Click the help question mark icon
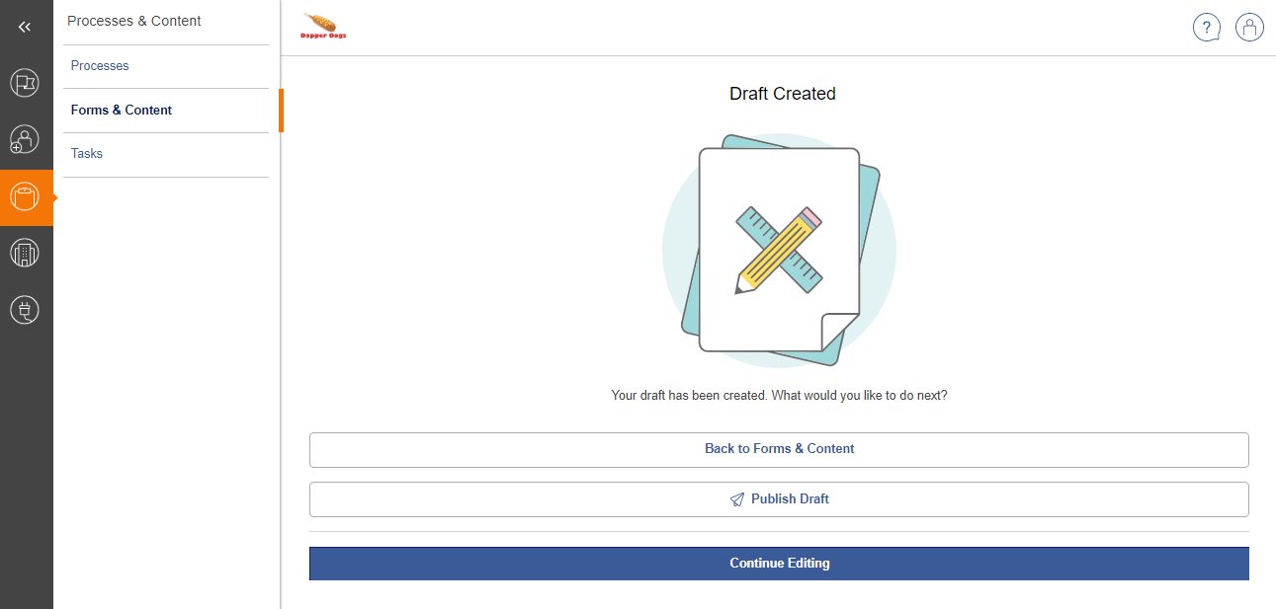 1207,28
